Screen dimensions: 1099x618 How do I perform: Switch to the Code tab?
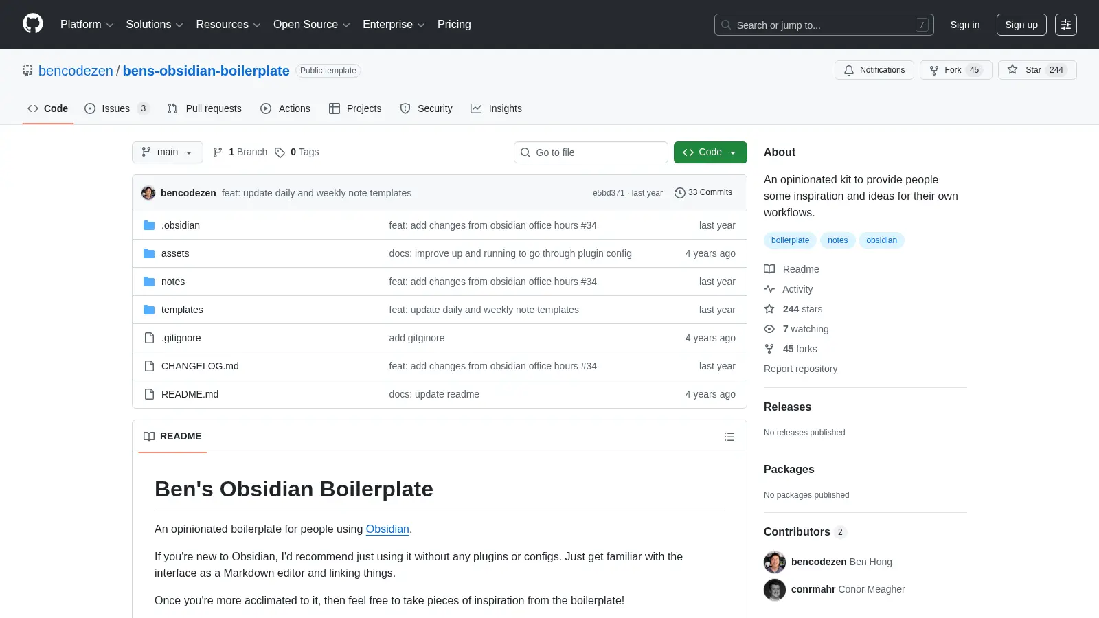coord(48,108)
